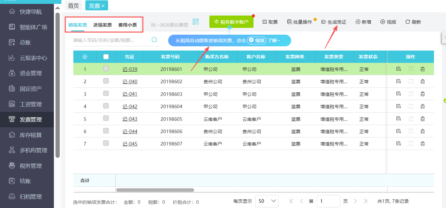Delete invoice 20198601 using trash icon
The width and height of the screenshot is (446, 208).
422,69
